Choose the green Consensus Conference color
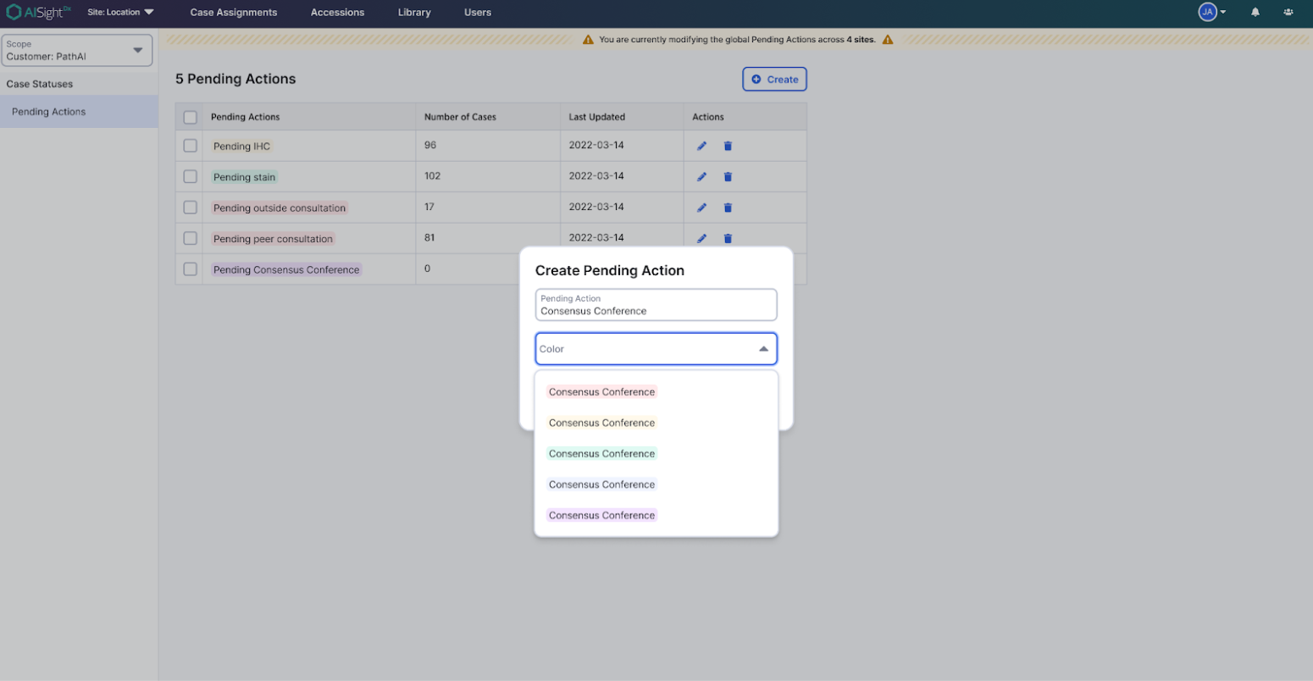 [x=601, y=453]
